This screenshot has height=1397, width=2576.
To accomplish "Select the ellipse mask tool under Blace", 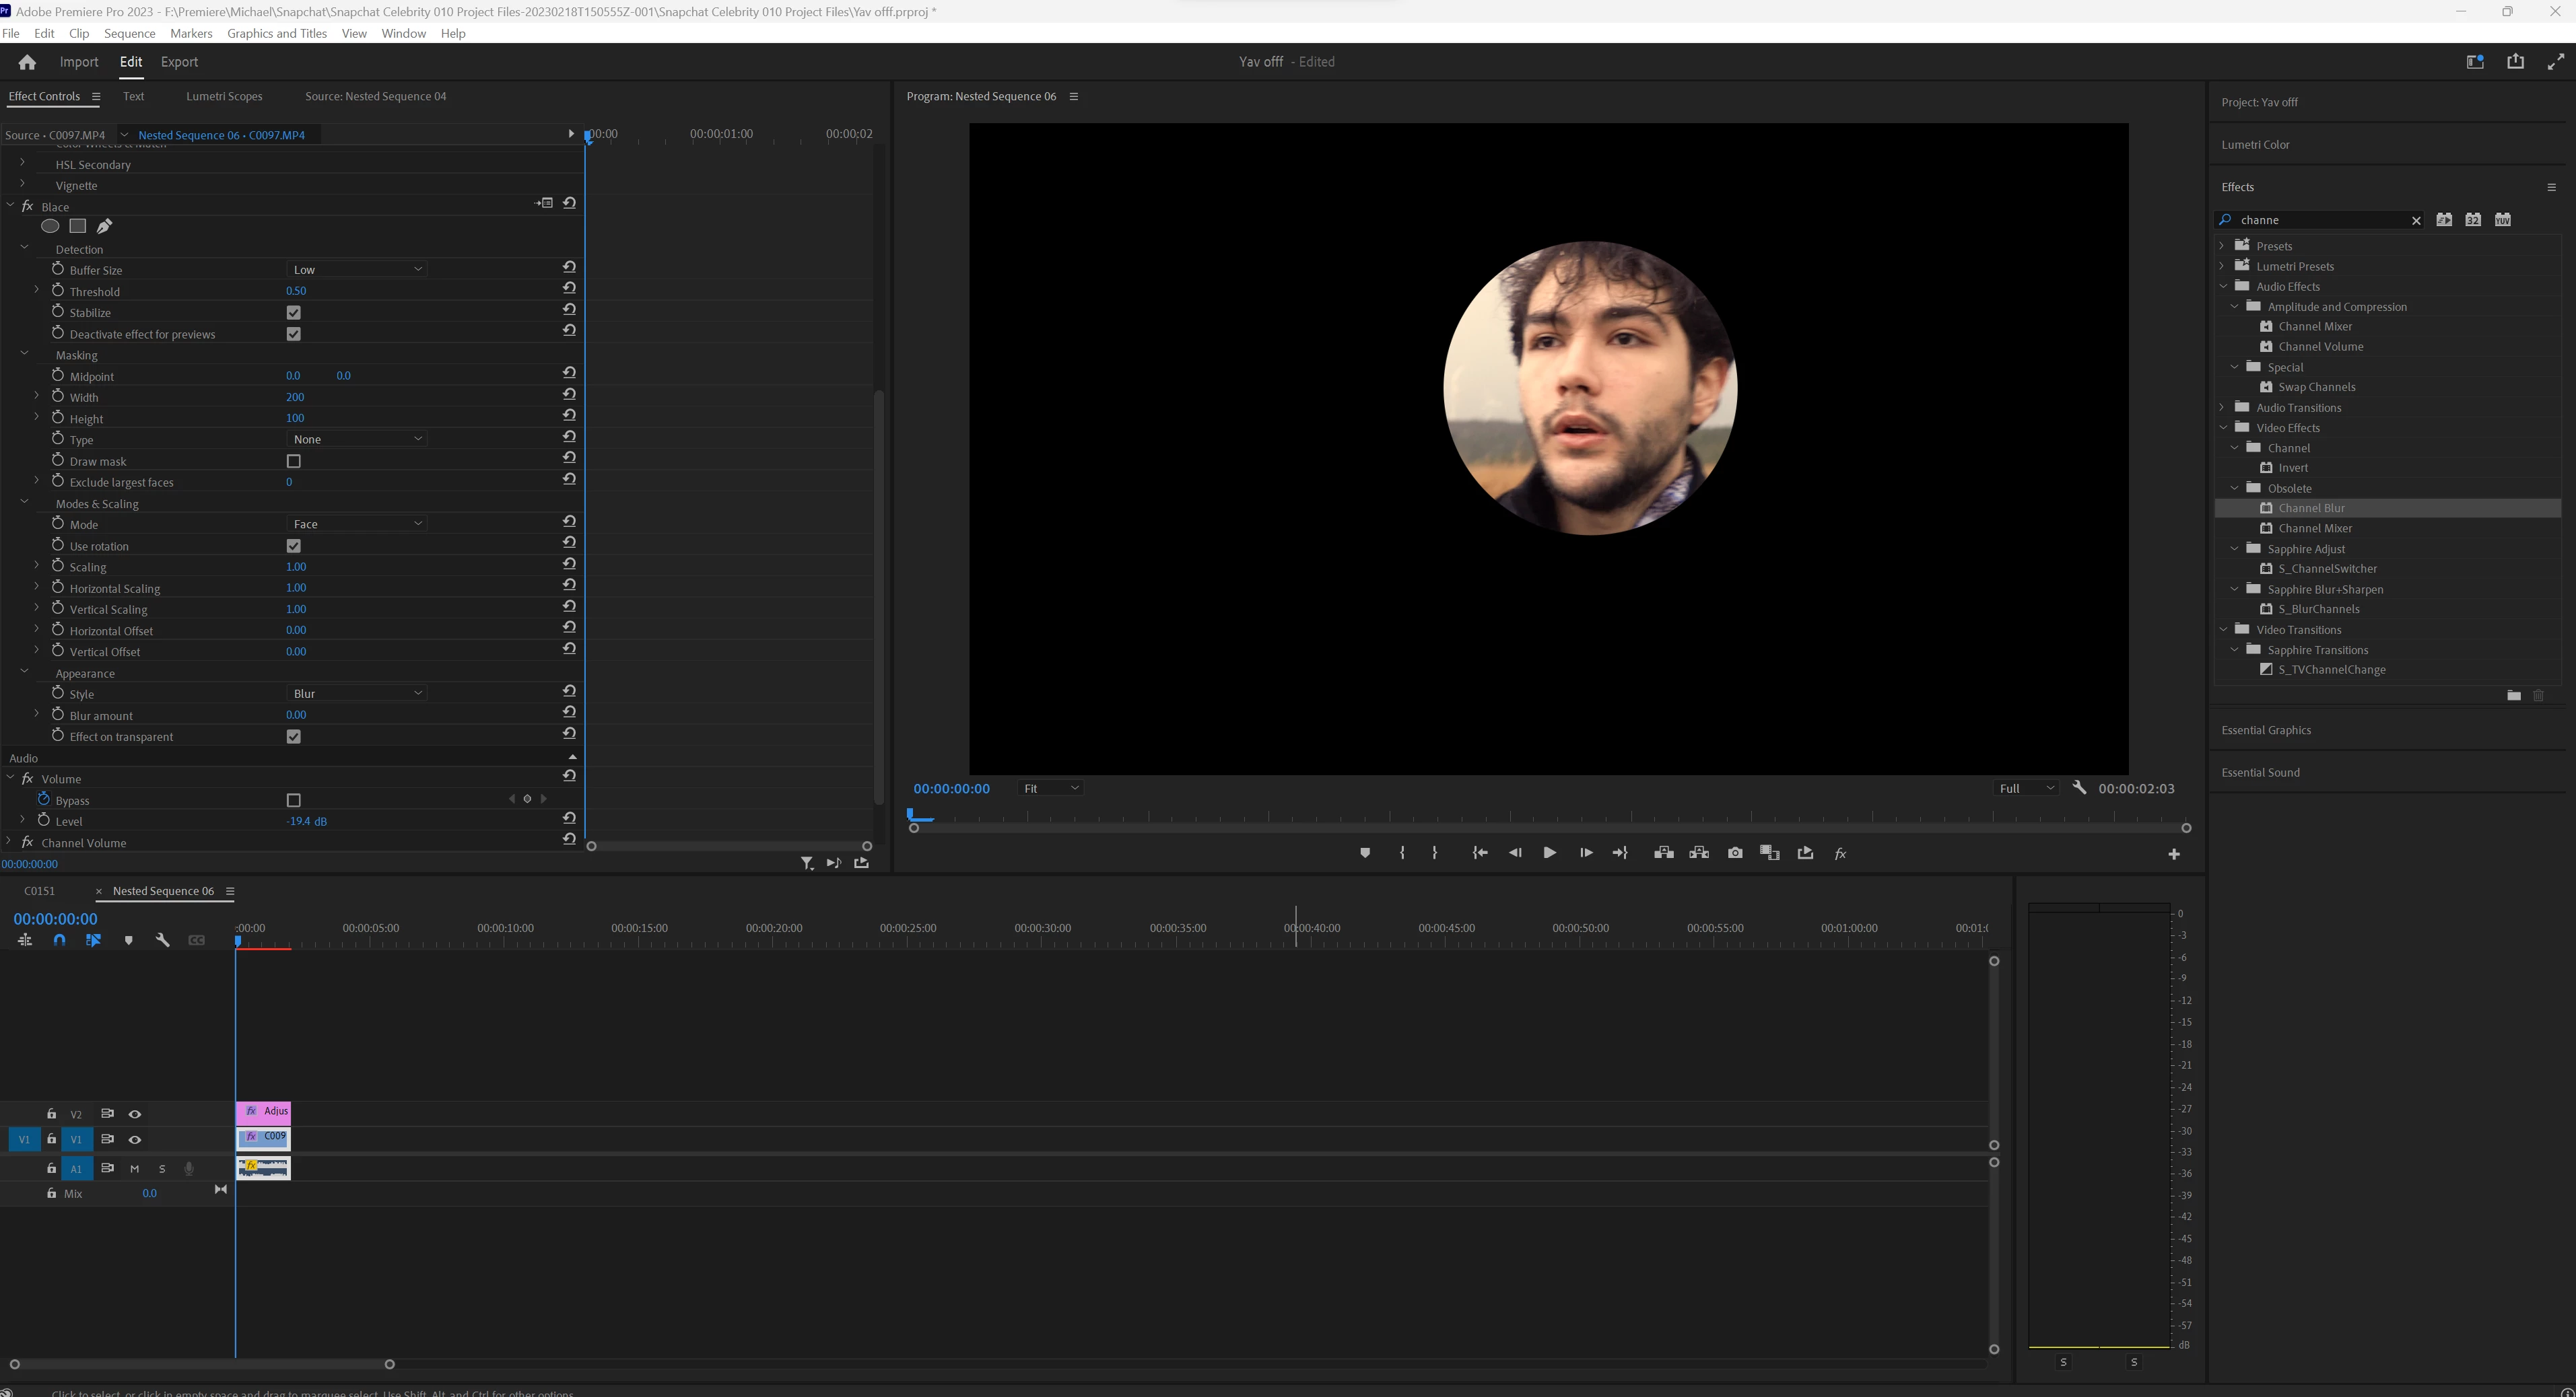I will point(49,226).
